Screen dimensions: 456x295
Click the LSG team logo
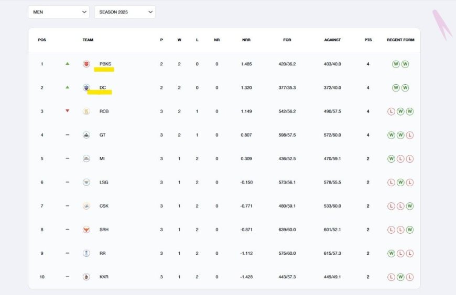point(86,182)
